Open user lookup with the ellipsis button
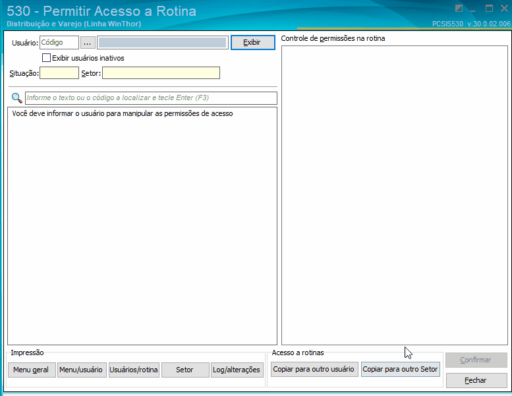This screenshot has width=512, height=396. click(88, 43)
